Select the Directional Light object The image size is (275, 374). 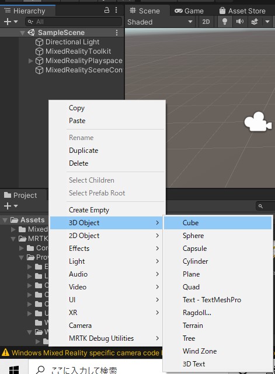(x=72, y=42)
